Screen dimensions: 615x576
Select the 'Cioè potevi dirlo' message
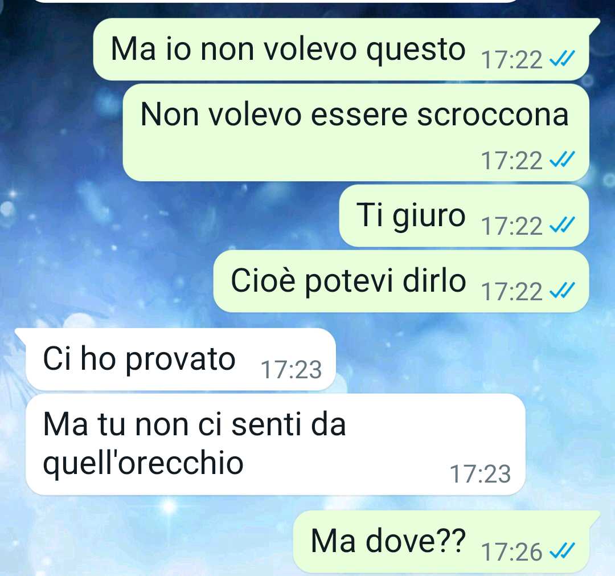click(x=401, y=281)
